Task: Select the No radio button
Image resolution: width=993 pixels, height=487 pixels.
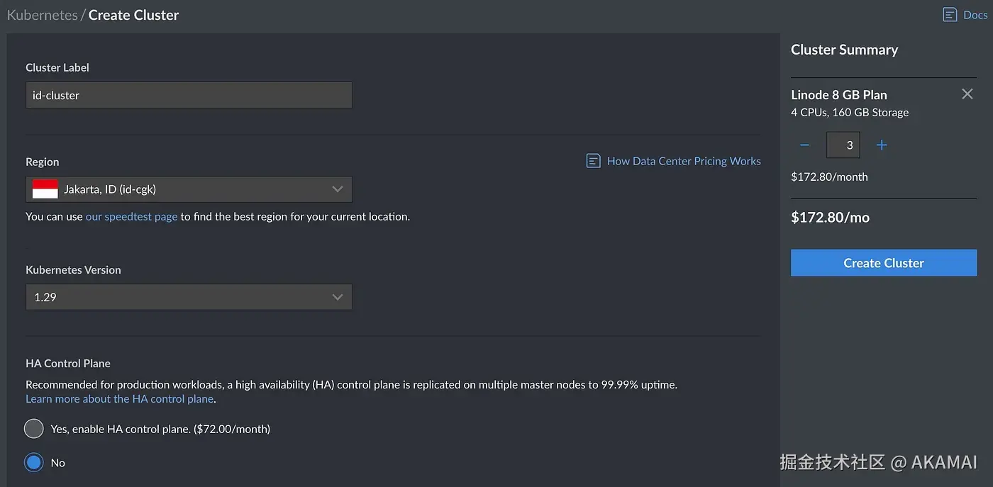Action: click(34, 463)
